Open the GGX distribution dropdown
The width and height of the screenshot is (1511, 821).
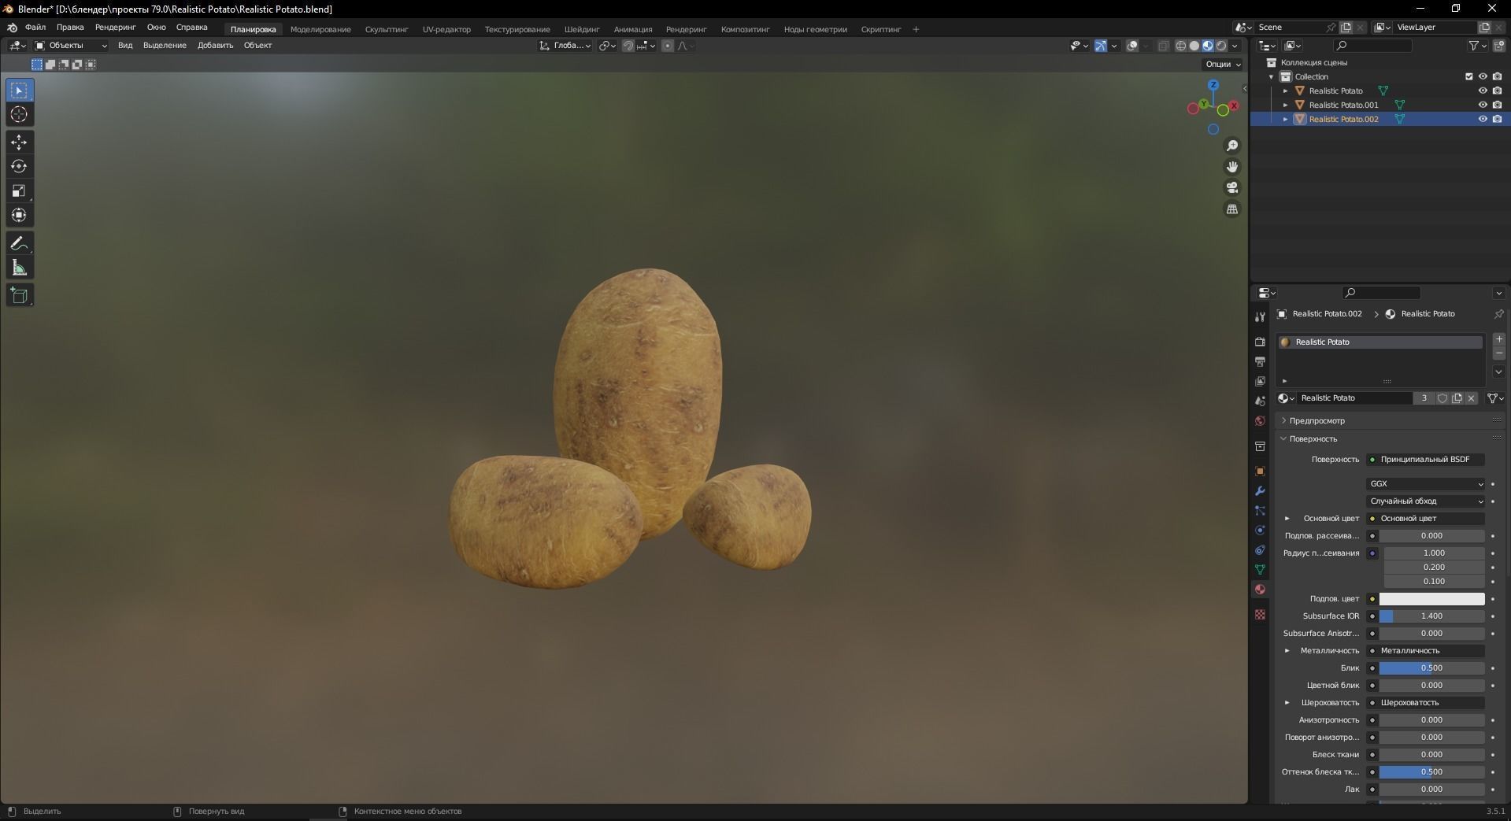[1425, 483]
